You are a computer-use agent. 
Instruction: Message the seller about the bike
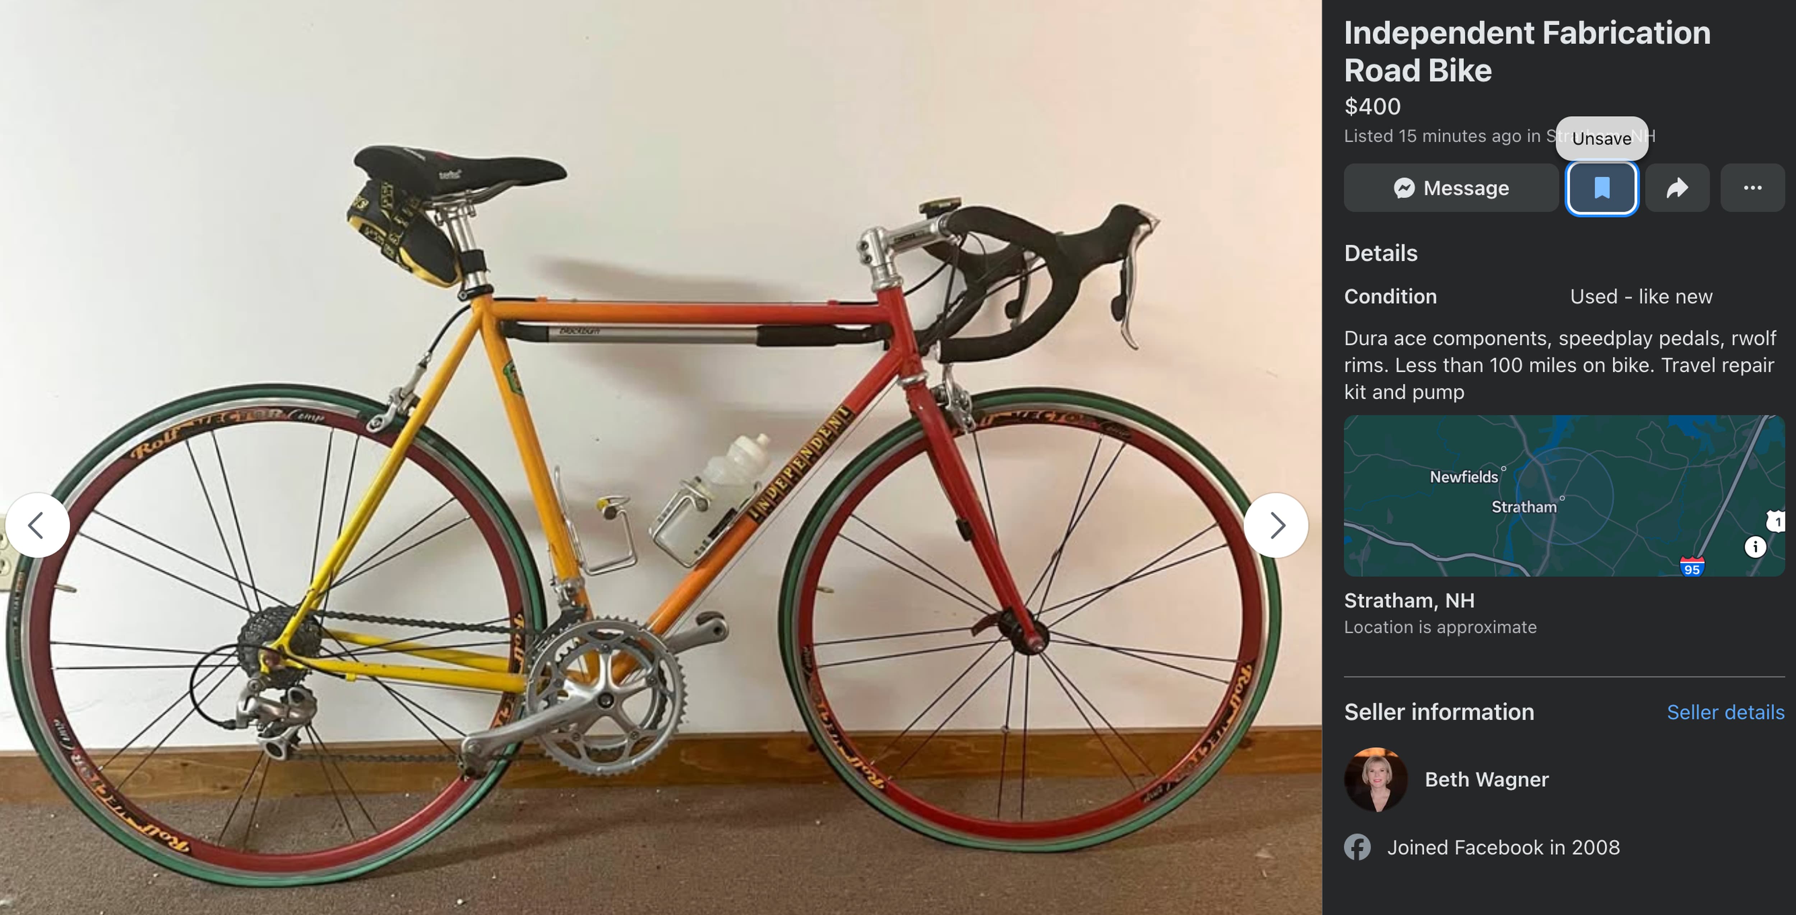point(1451,188)
